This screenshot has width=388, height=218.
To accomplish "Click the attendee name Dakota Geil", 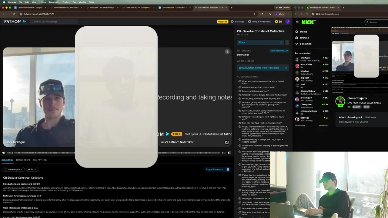I will 243,55.
